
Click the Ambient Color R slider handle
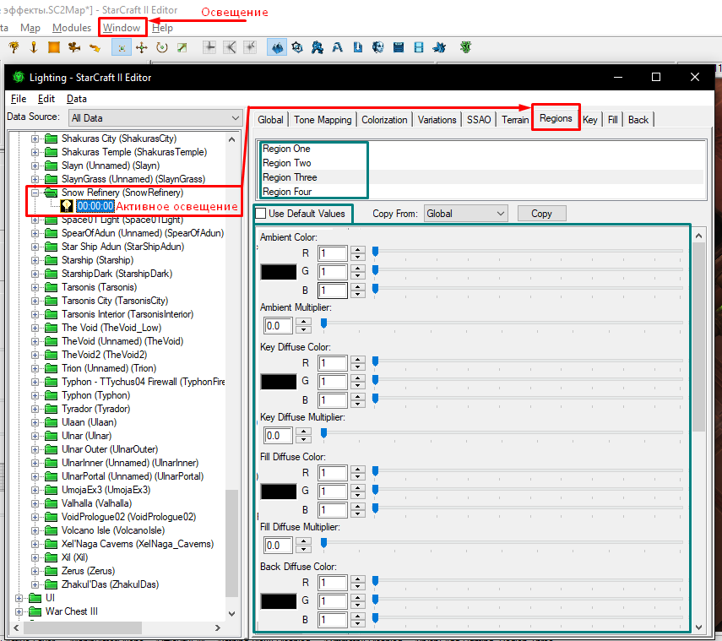coord(375,252)
